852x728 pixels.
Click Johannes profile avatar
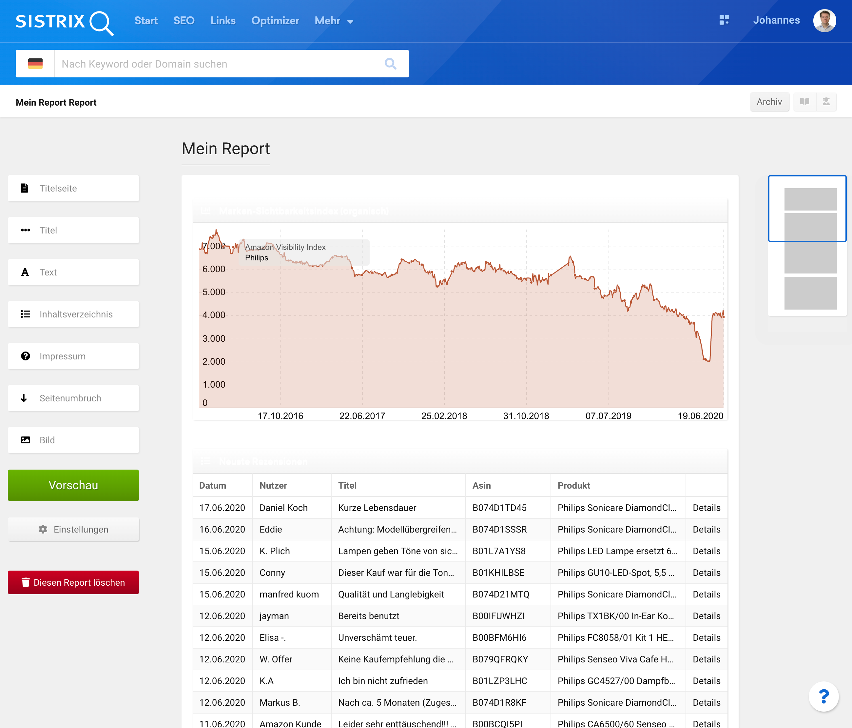click(824, 21)
